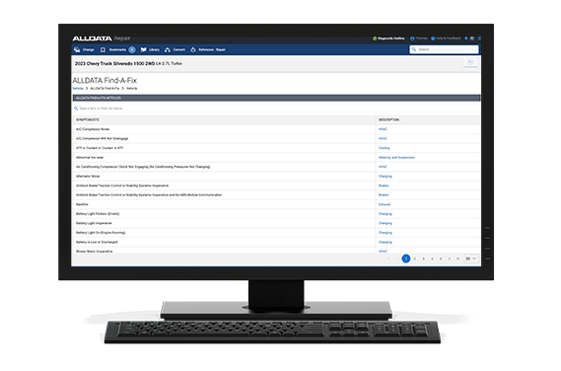Click the Bookmarks count badge
The height and width of the screenshot is (371, 561).
click(132, 49)
